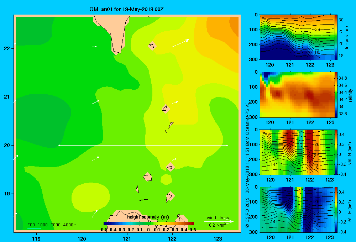Viewport: 356px width, 242px height.
Task: Click the salinity section panel
Action: [x=297, y=95]
